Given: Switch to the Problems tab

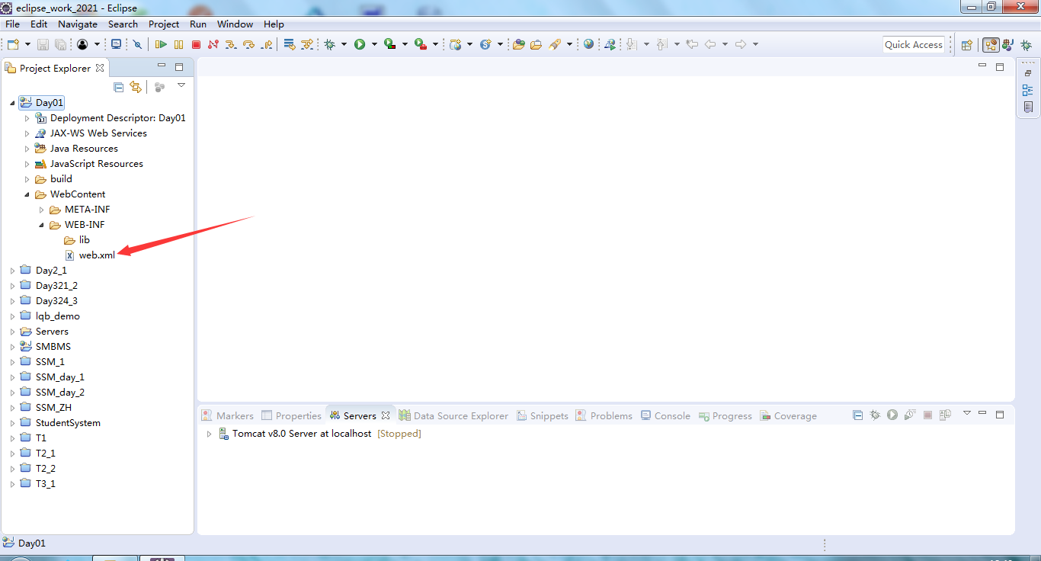Looking at the screenshot, I should tap(604, 415).
